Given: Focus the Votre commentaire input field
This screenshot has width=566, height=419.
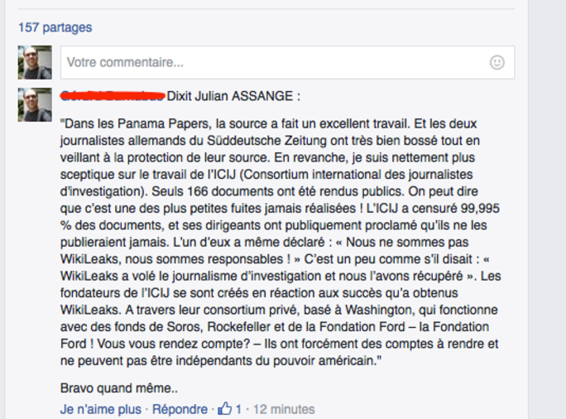Looking at the screenshot, I should 287,62.
